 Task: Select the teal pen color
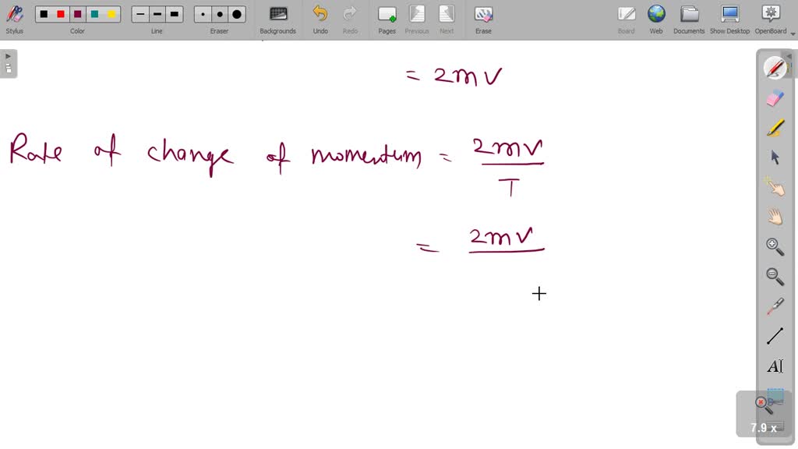[x=94, y=14]
